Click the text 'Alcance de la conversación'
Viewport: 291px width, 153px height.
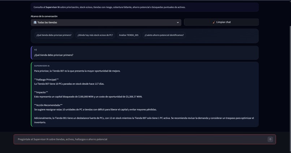pyautogui.click(x=44, y=16)
